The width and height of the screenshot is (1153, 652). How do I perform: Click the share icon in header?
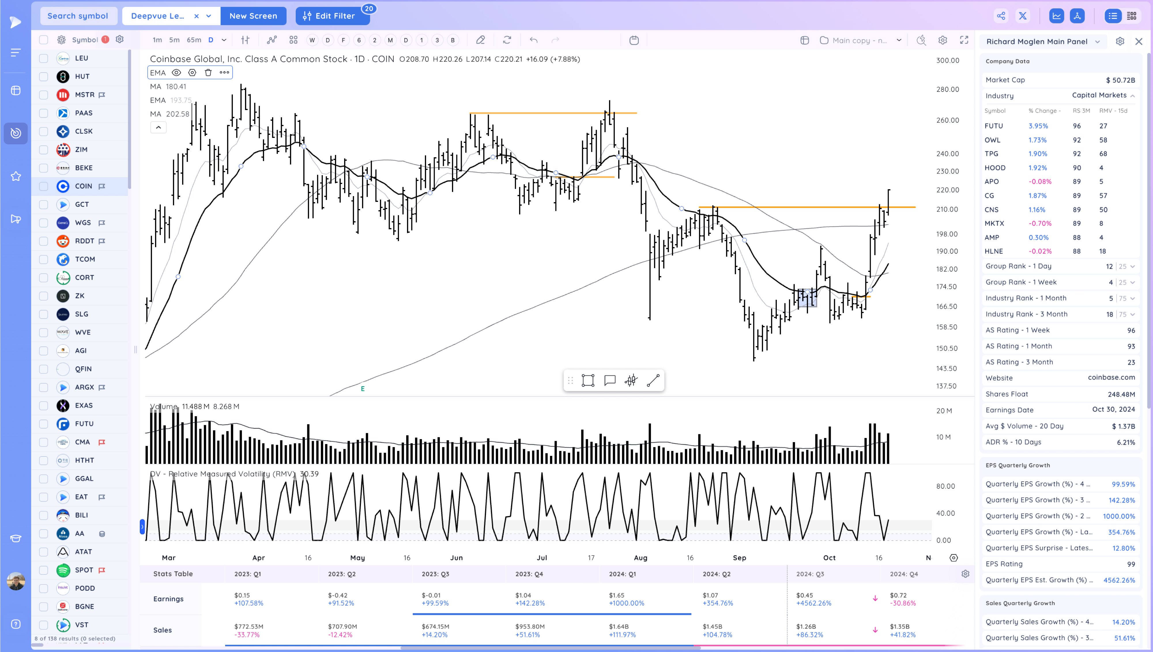pyautogui.click(x=1001, y=16)
